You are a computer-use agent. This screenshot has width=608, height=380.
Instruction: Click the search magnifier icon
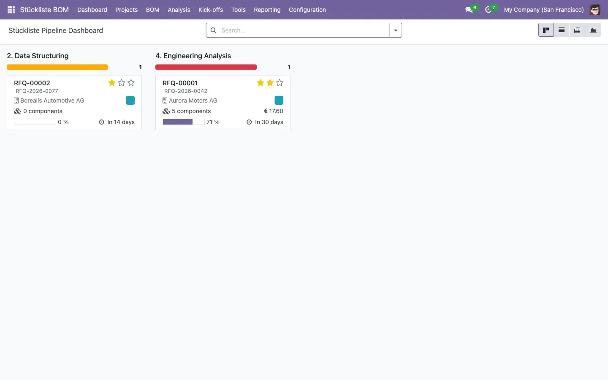[214, 30]
